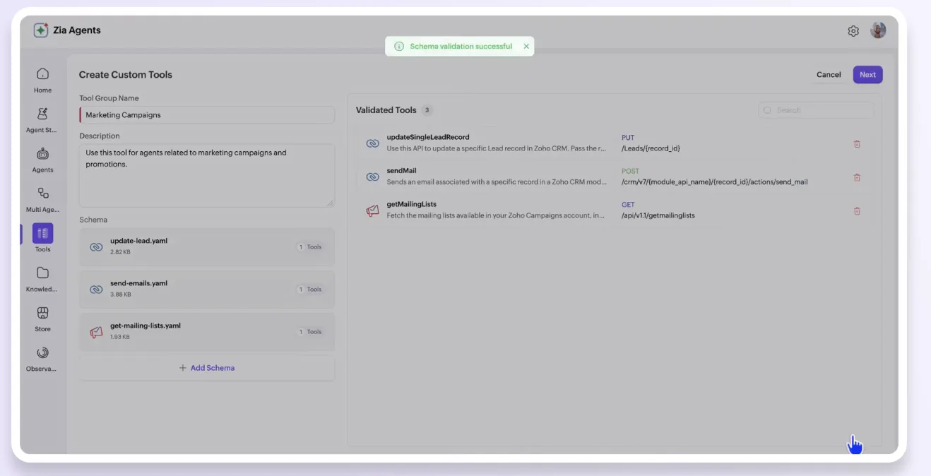Click the getMailingLists tool name

(x=412, y=204)
